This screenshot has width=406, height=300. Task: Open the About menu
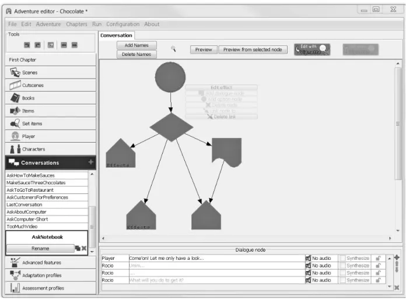pos(152,24)
